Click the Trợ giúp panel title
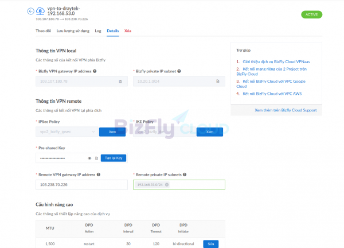The image size is (344, 248). tap(243, 51)
